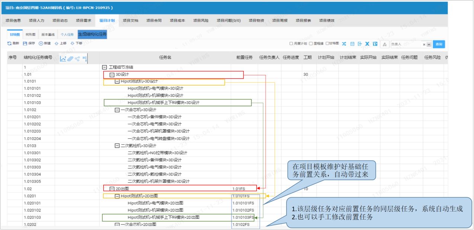Click the 生成结构化任务 button
Screen dimensions: 474x230
pyautogui.click(x=92, y=34)
